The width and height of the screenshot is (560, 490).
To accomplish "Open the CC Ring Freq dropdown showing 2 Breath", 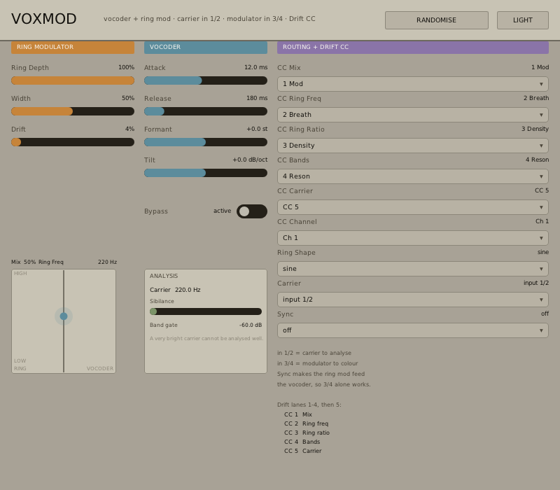I will point(412,115).
